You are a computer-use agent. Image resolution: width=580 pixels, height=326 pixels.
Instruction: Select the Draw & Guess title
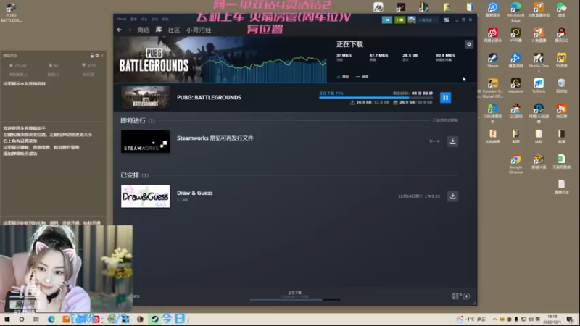pos(194,193)
